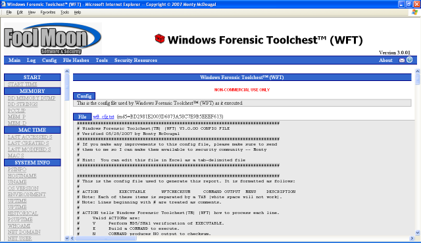Open LAST ACCESSED S sidebar link
Image resolution: width=421 pixels, height=243 pixels.
click(30, 137)
